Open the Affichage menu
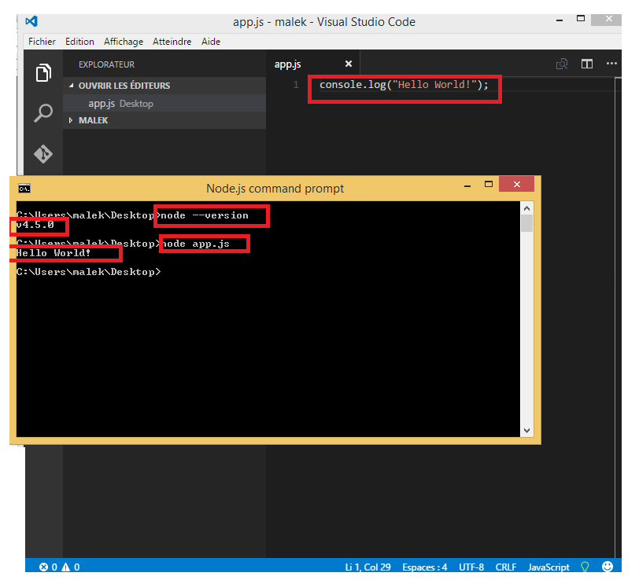639x580 pixels. (x=124, y=42)
